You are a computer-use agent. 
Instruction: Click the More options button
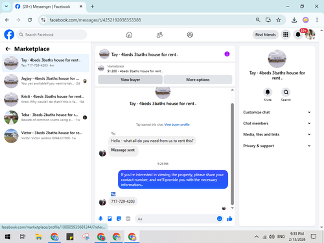198,80
